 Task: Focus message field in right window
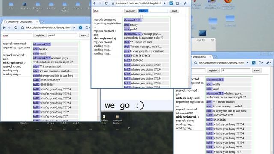236,71
